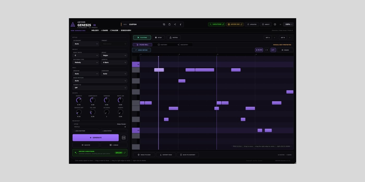Click the Updates button
The height and width of the screenshot is (182, 365).
tap(252, 24)
